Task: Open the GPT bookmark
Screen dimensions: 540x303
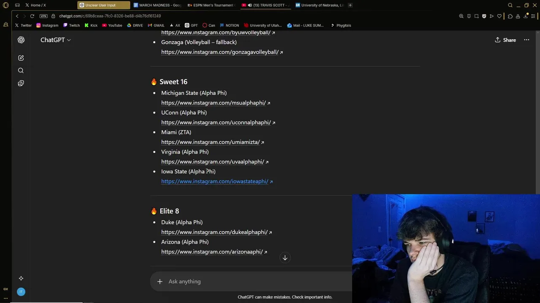Action: [191, 25]
